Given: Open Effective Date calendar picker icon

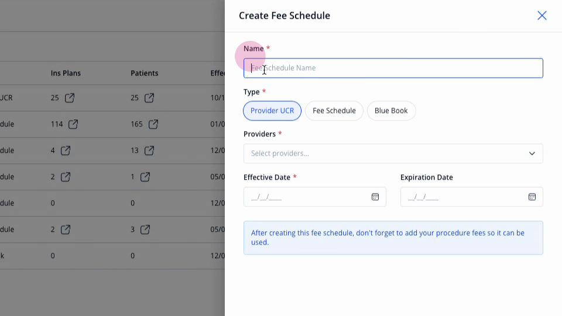Looking at the screenshot, I should click(x=375, y=197).
